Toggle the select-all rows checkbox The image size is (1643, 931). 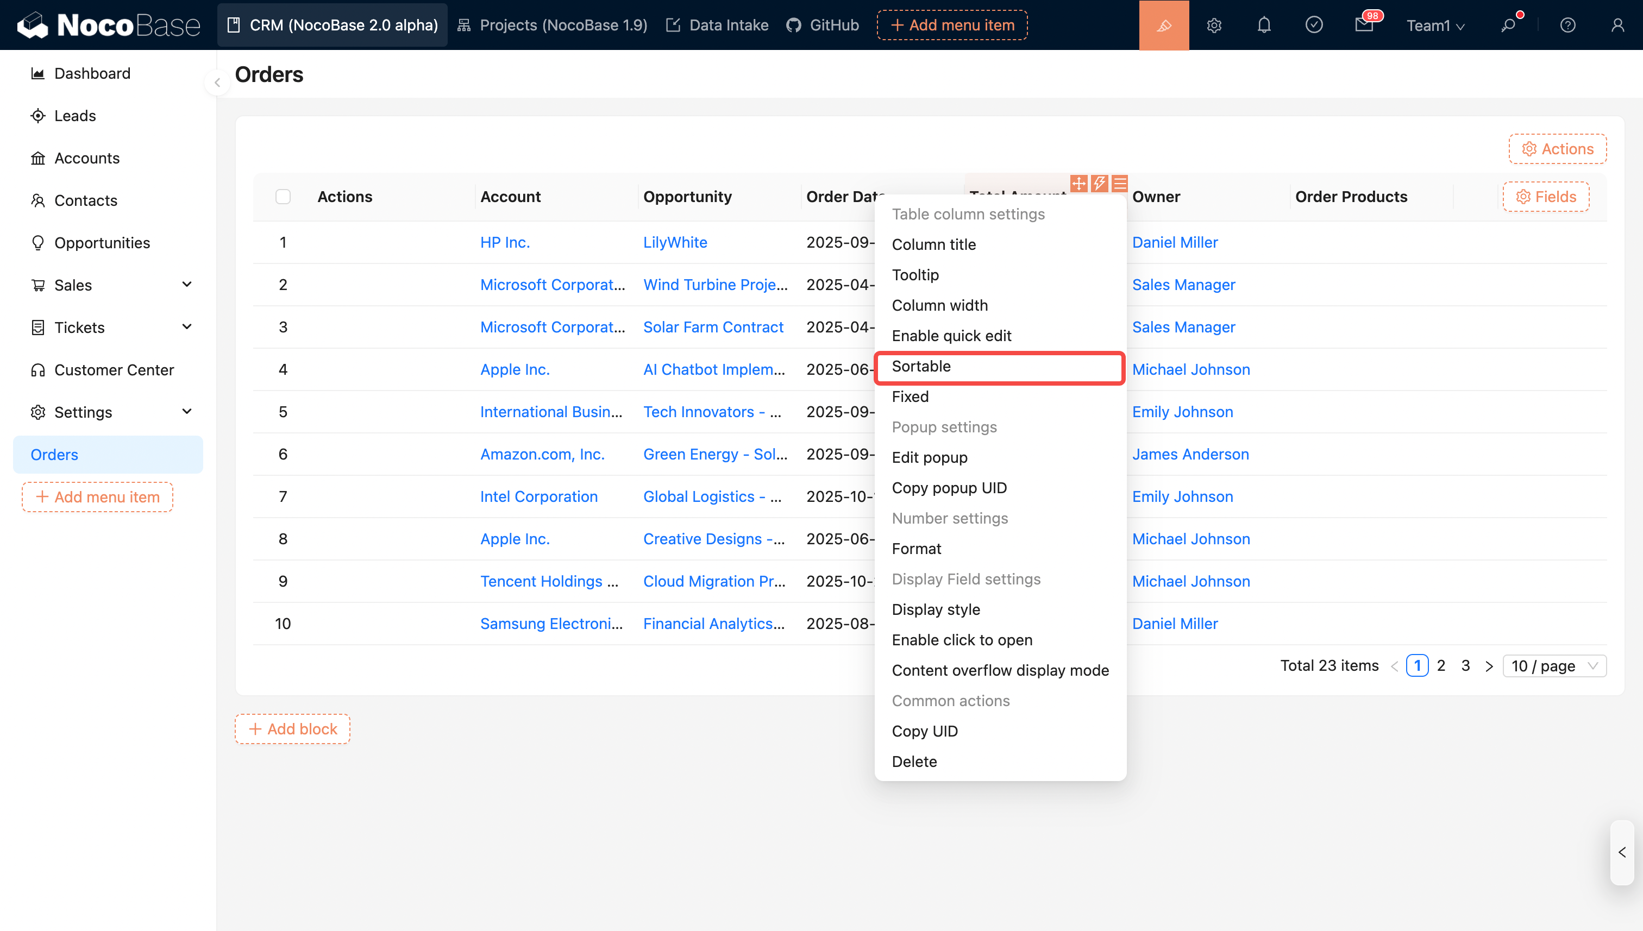click(283, 196)
